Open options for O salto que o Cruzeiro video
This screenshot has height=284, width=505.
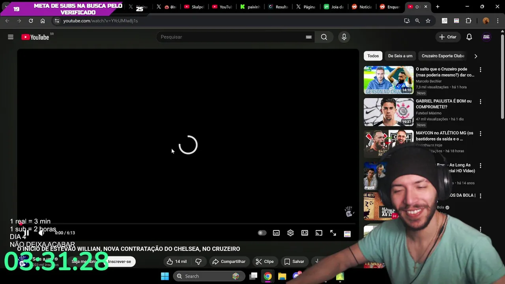pyautogui.click(x=480, y=70)
